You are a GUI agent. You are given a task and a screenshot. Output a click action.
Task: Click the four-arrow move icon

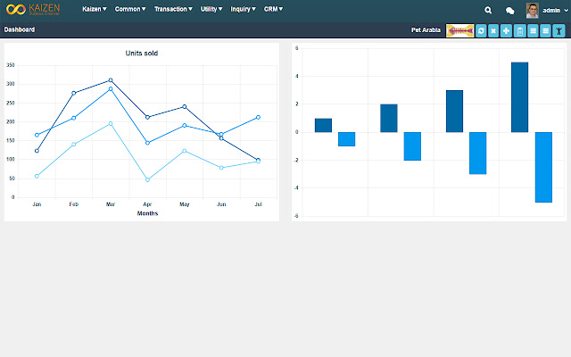tap(506, 31)
